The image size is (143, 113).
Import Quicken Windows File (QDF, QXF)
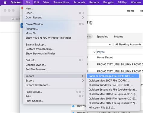pyautogui.click(x=113, y=85)
